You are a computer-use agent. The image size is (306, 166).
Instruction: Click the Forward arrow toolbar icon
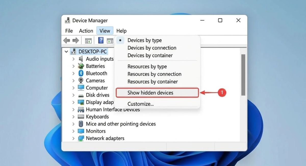click(x=76, y=40)
